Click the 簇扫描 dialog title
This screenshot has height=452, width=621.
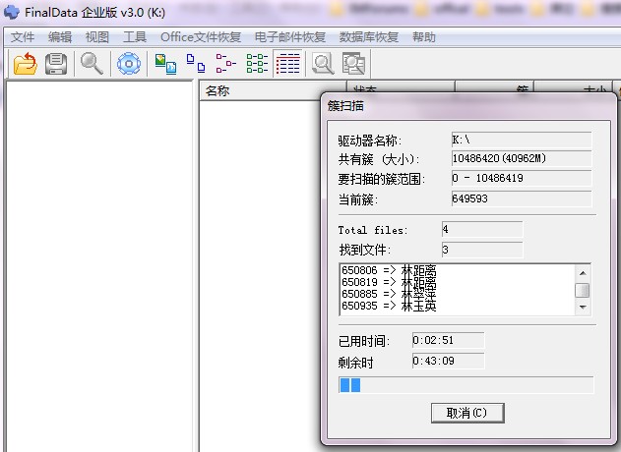coord(345,106)
